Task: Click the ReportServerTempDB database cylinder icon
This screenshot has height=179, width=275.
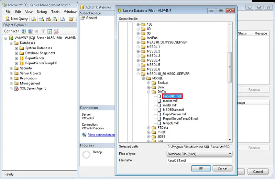Action: [22, 63]
